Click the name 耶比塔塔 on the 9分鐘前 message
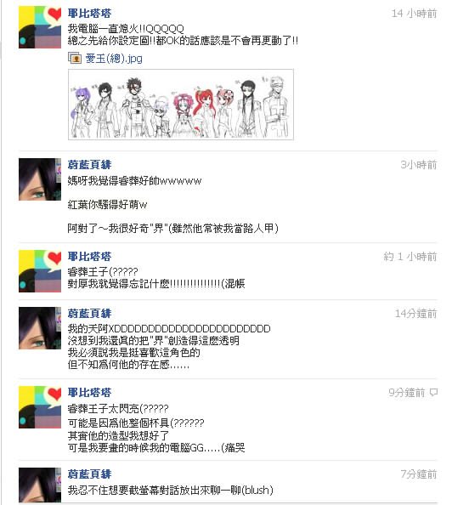The height and width of the screenshot is (505, 452). 89,392
